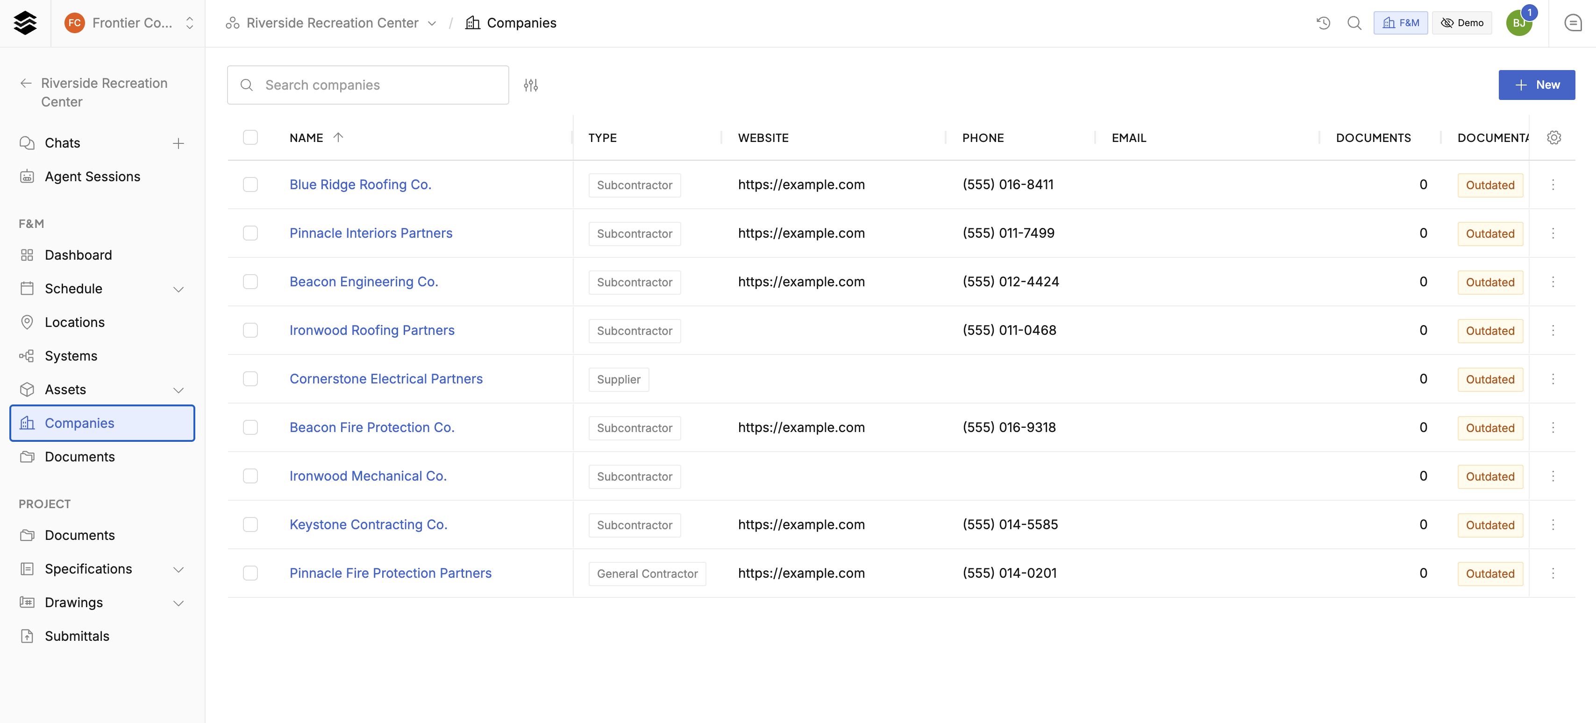Open Beacon Engineering Co. link
This screenshot has width=1596, height=723.
pos(363,282)
